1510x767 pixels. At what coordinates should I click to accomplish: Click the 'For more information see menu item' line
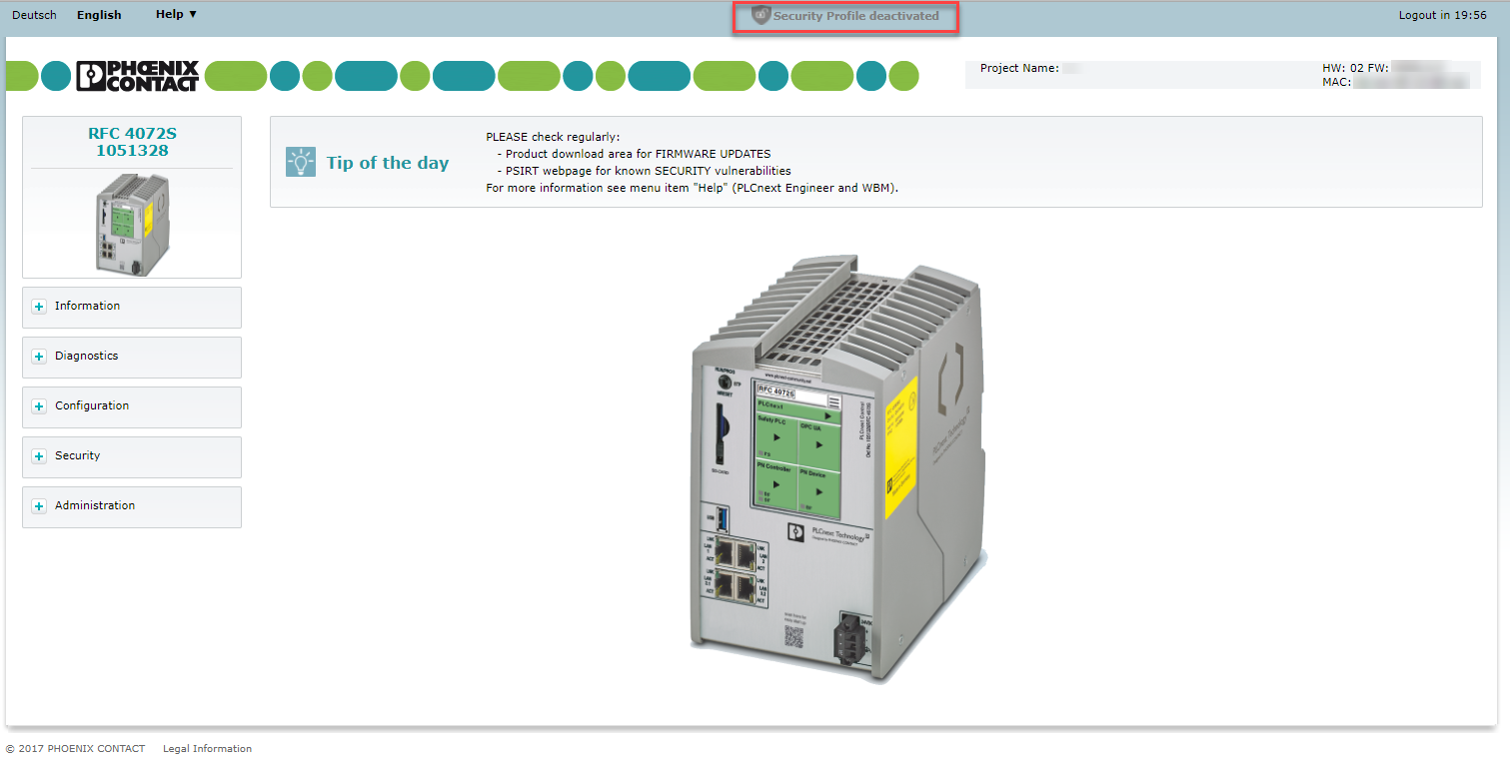[692, 188]
